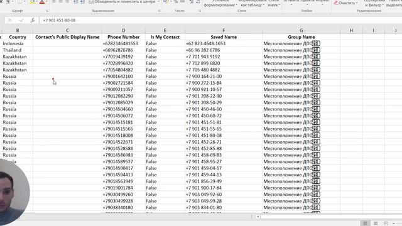Screen dimensions: 402x226
Task: Click the Comma Style 000 icon
Action: pyautogui.click(x=183, y=1)
